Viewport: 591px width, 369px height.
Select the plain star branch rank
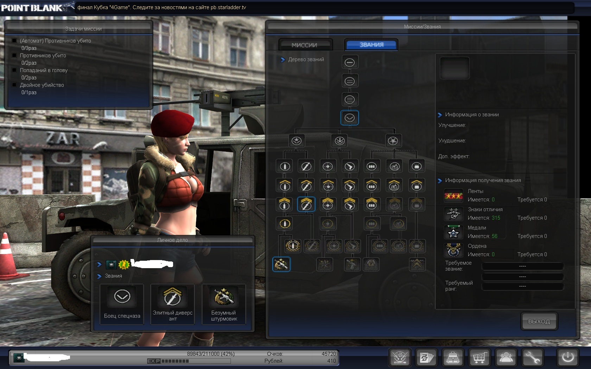[393, 141]
